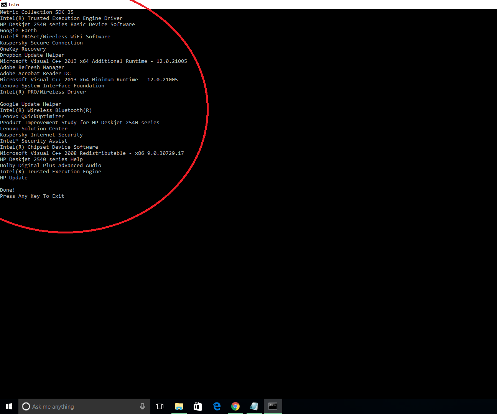
Task: Open the notepad-style app on the taskbar
Action: click(254, 406)
